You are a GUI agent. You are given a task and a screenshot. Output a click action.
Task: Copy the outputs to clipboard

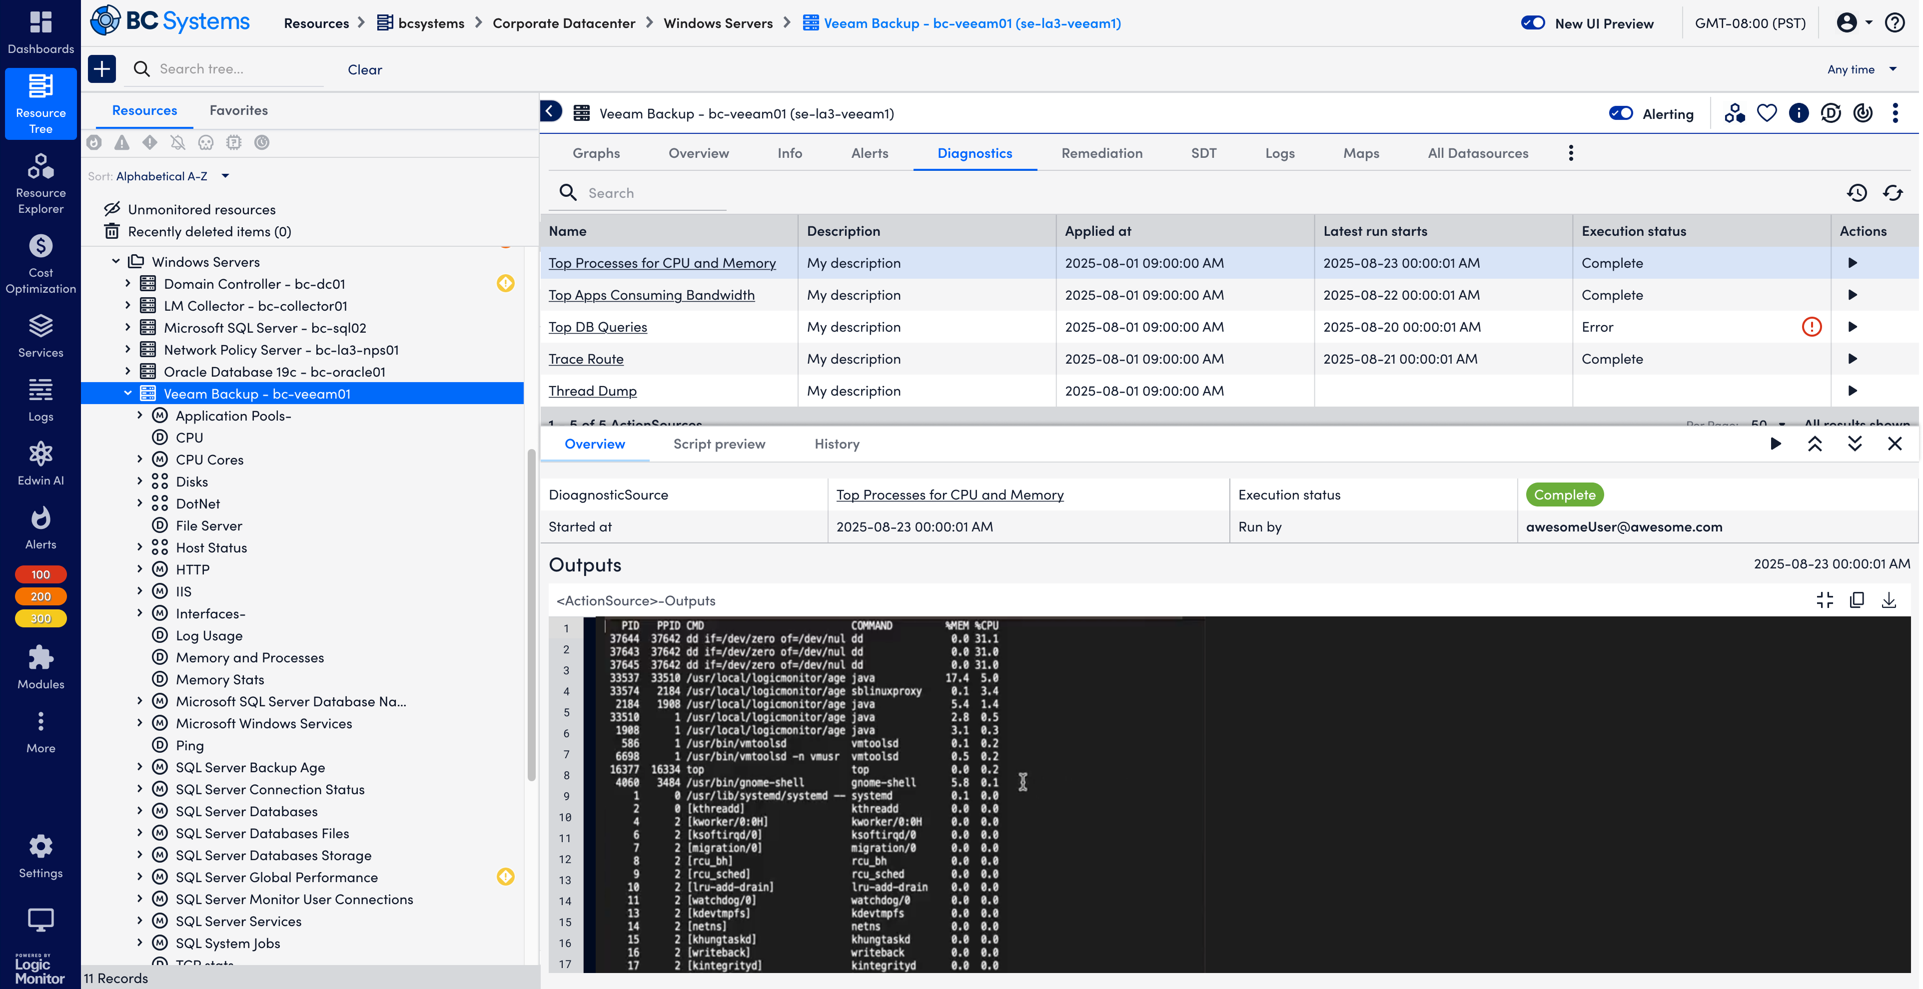click(x=1857, y=600)
